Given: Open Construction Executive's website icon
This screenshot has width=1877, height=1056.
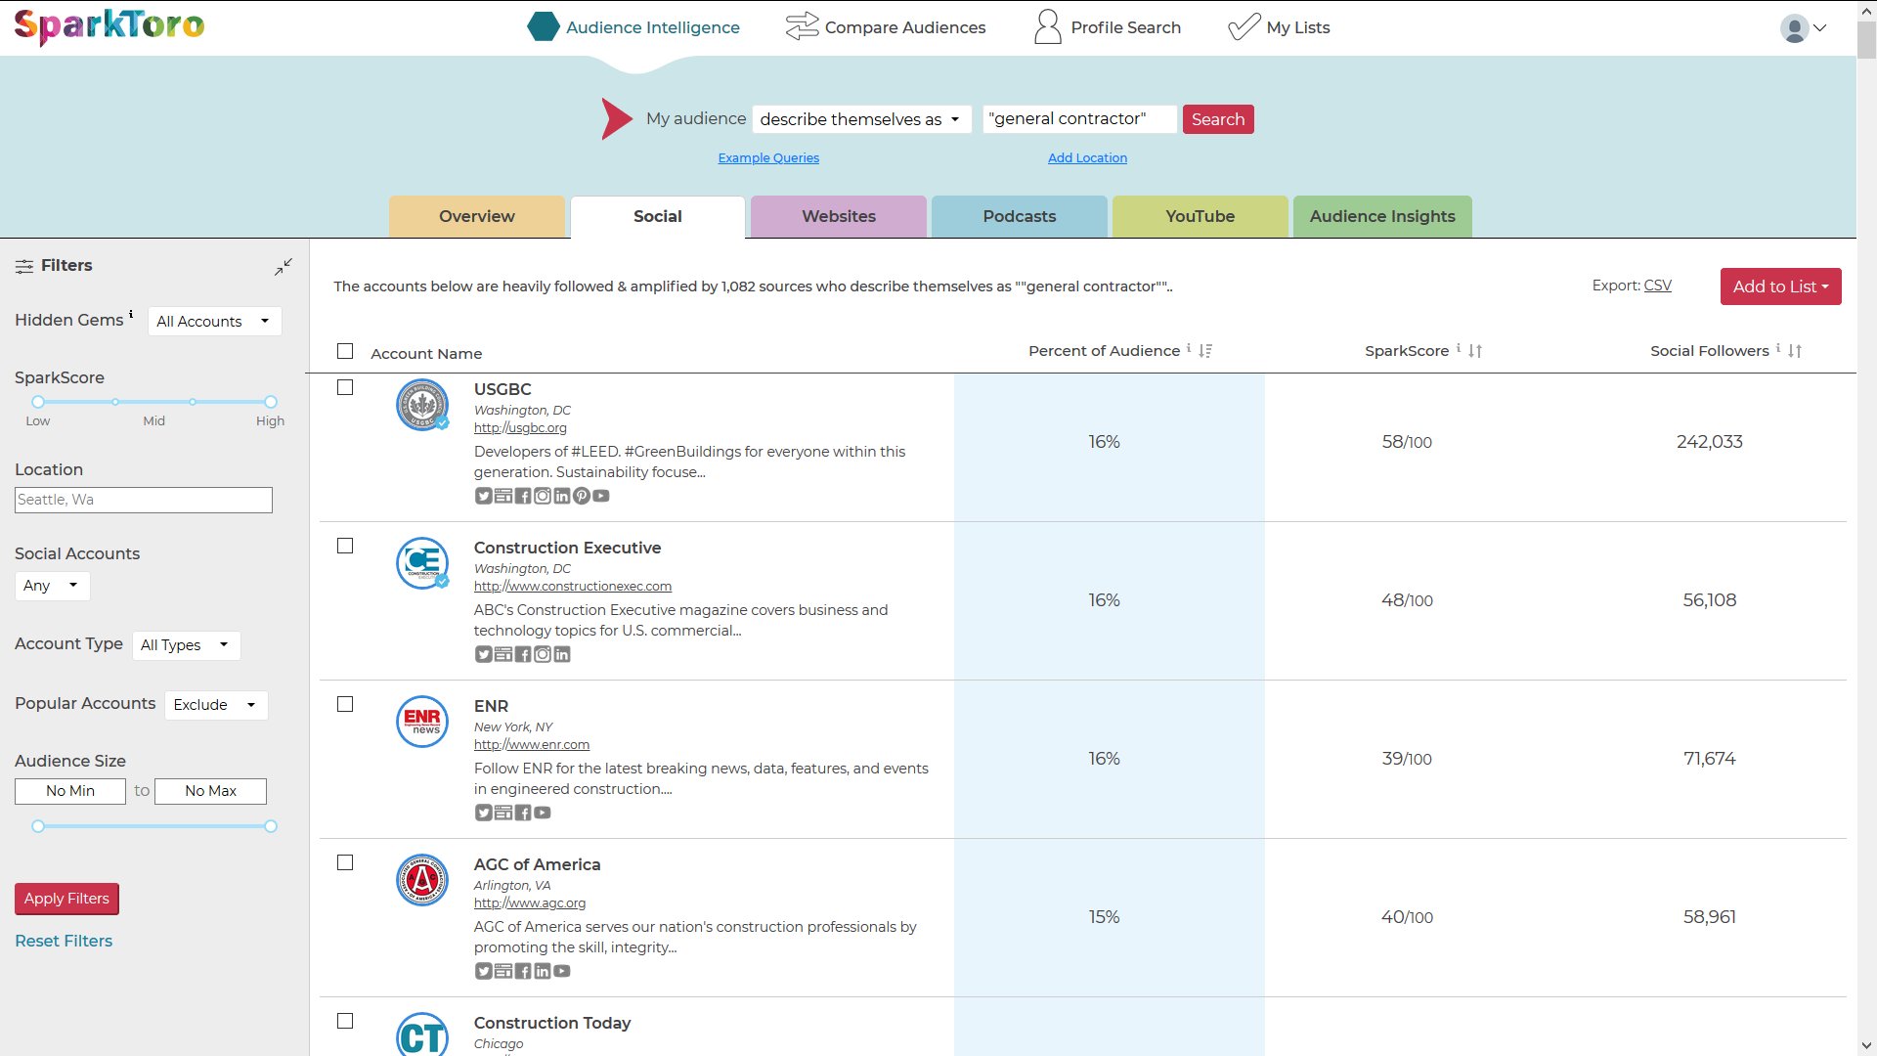Looking at the screenshot, I should coord(502,654).
